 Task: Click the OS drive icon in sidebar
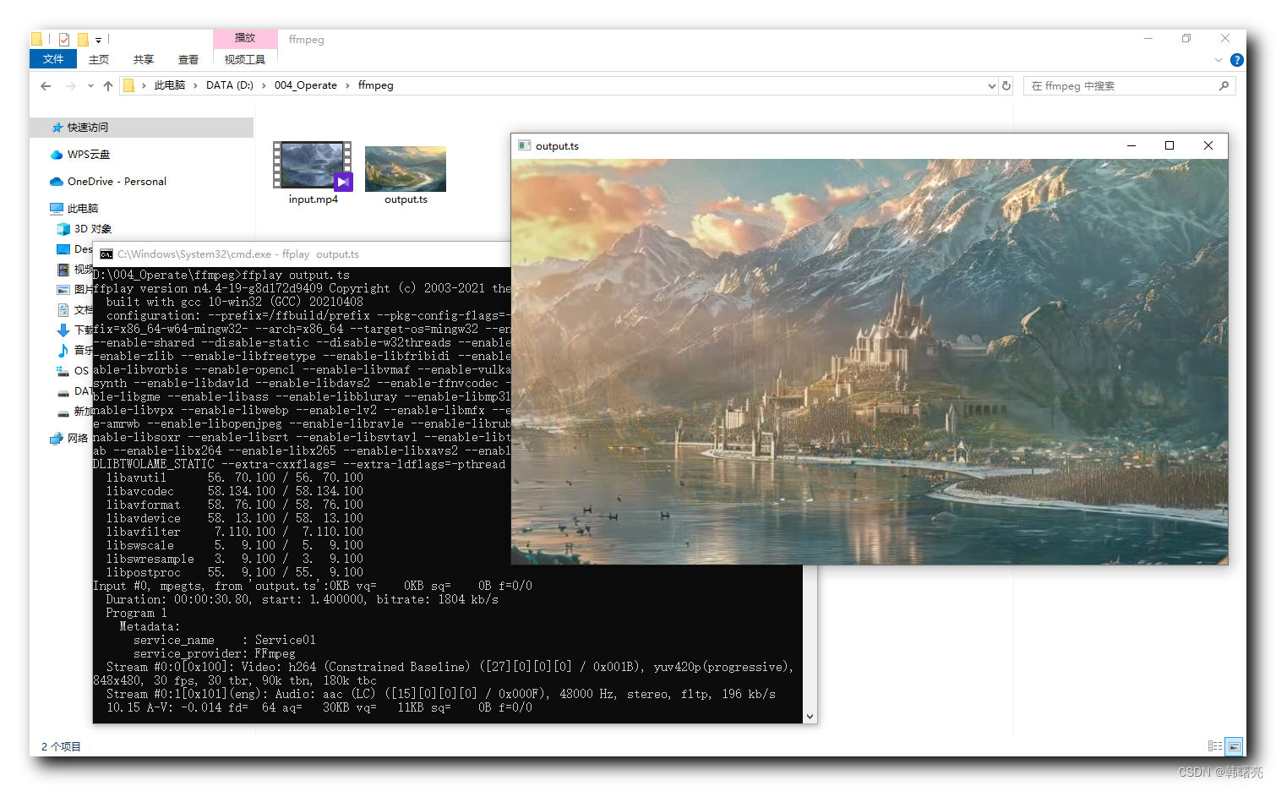click(63, 371)
